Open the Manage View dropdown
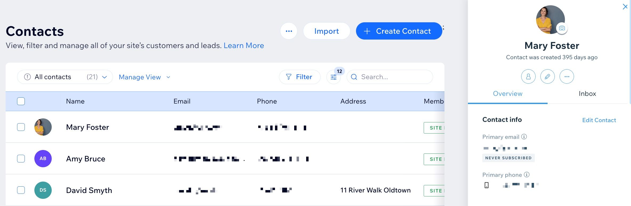 click(x=144, y=77)
